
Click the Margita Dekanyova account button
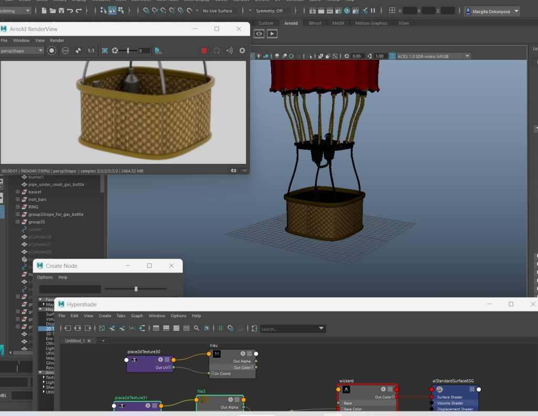coord(492,11)
